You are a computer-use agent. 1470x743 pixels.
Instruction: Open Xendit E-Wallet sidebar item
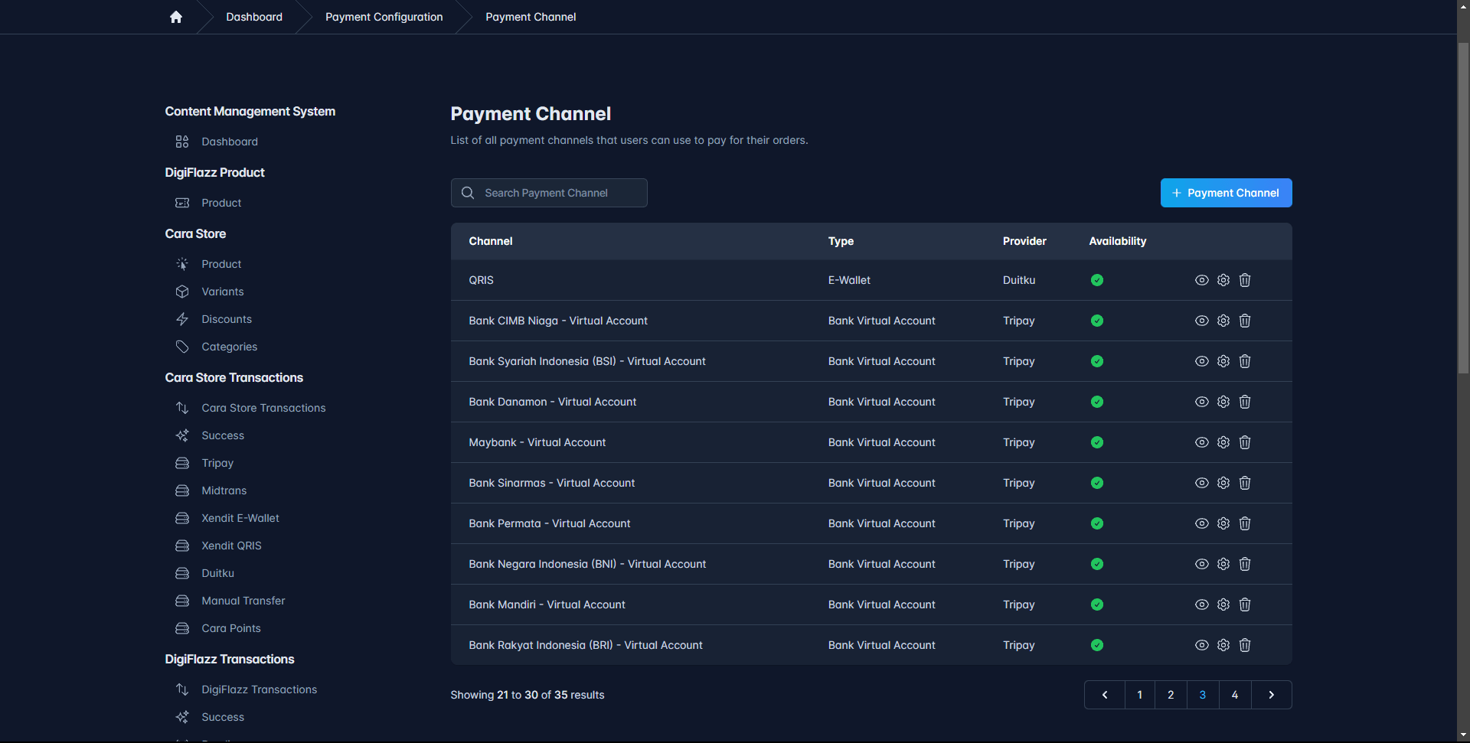coord(240,518)
